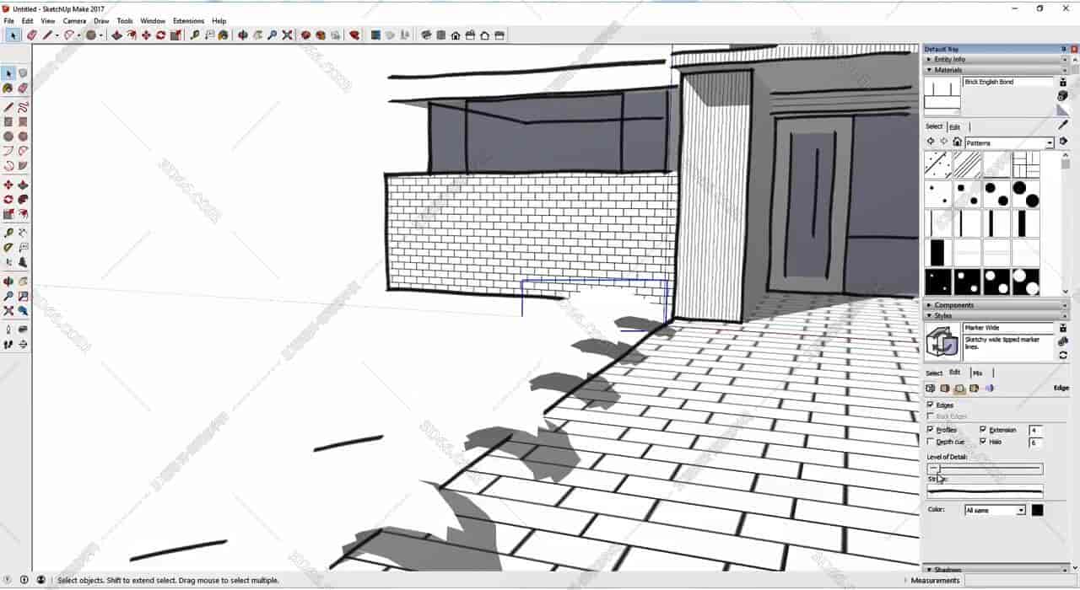Uncheck the Halo option
Image resolution: width=1080 pixels, height=590 pixels.
tap(983, 442)
